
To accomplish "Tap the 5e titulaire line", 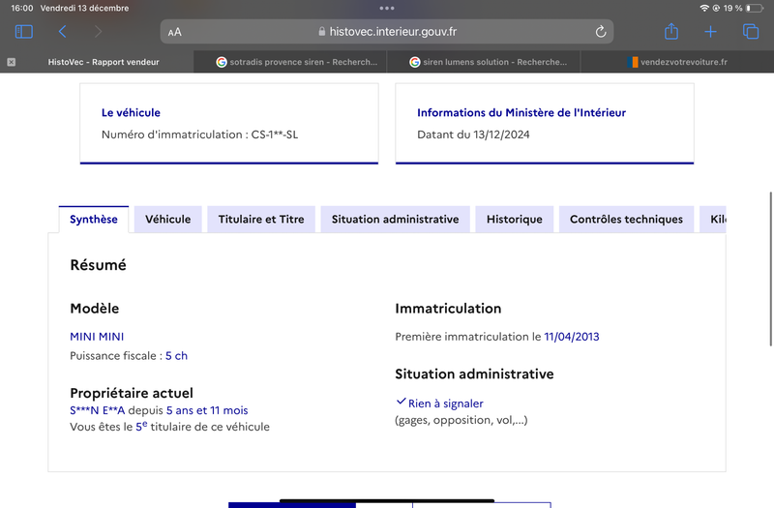I will [170, 427].
